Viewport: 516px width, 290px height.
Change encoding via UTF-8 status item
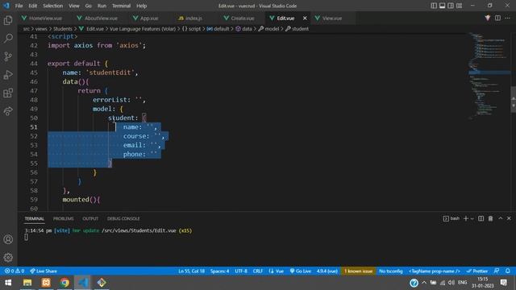[241, 271]
